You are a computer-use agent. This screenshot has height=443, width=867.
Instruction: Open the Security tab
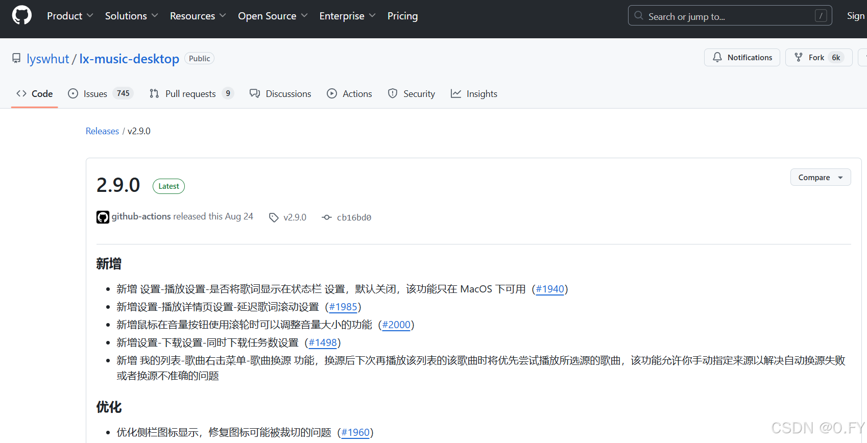[412, 93]
